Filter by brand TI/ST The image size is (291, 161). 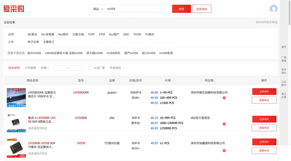[91, 34]
